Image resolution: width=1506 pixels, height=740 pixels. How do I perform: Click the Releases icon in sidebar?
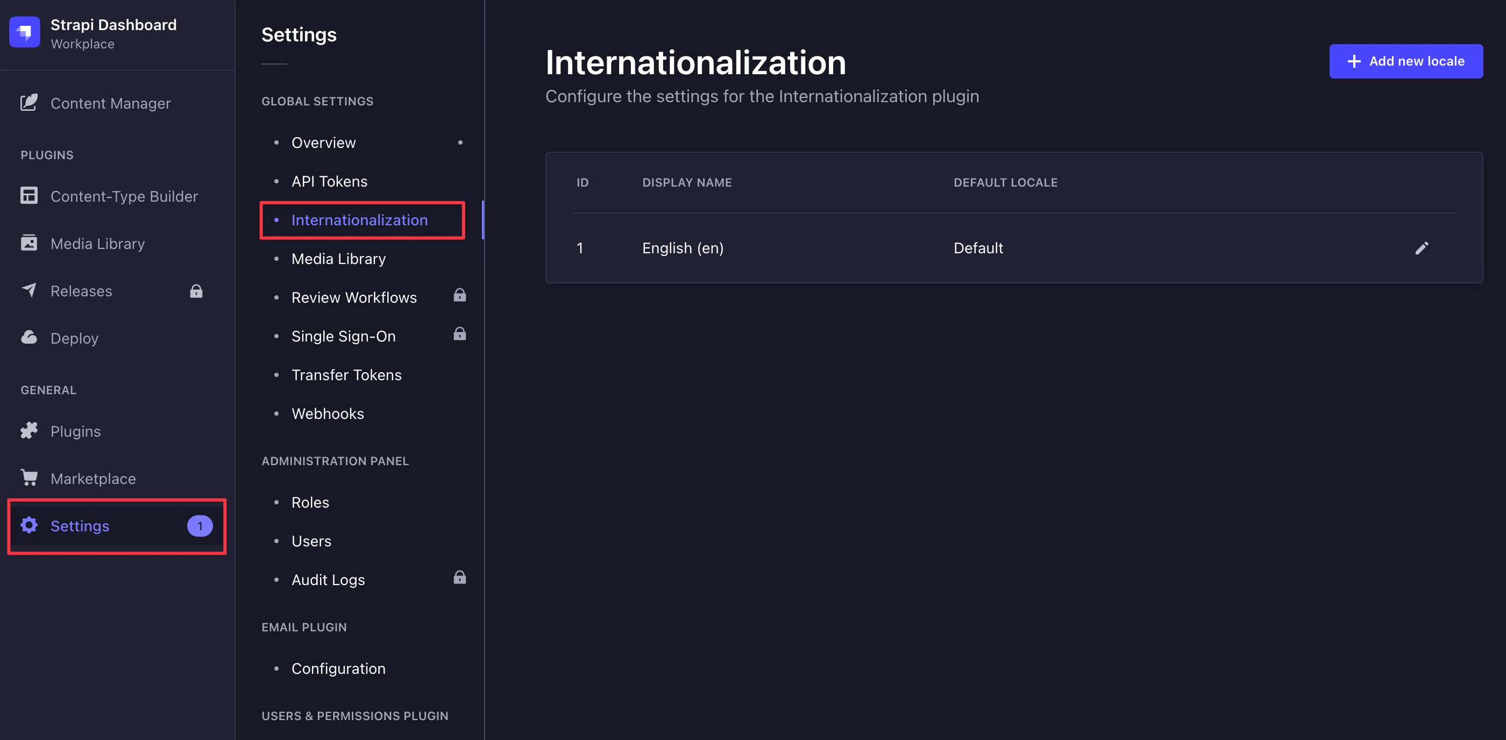[28, 290]
